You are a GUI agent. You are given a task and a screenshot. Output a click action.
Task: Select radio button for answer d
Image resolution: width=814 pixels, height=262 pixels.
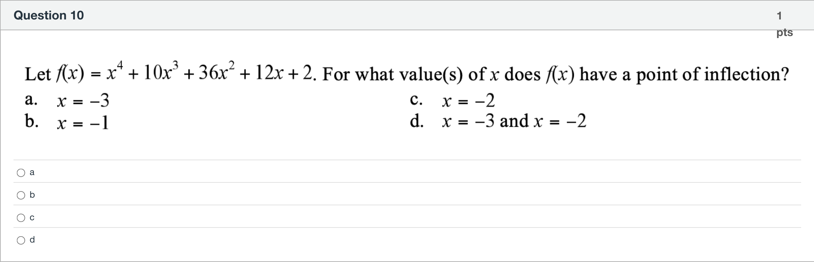[x=20, y=240]
